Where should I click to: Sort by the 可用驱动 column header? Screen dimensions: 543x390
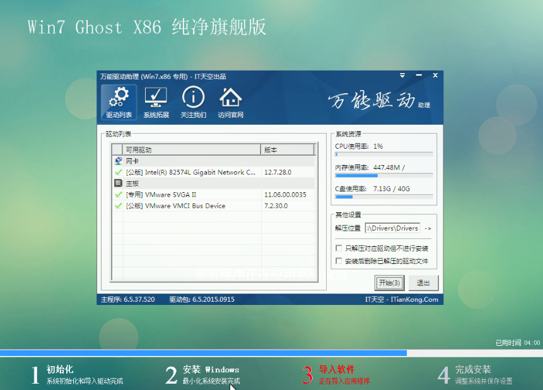pyautogui.click(x=191, y=150)
